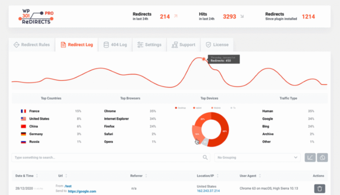This screenshot has height=195, width=340.
Task: Toggle the Mobile legend item
Action: tap(216, 108)
